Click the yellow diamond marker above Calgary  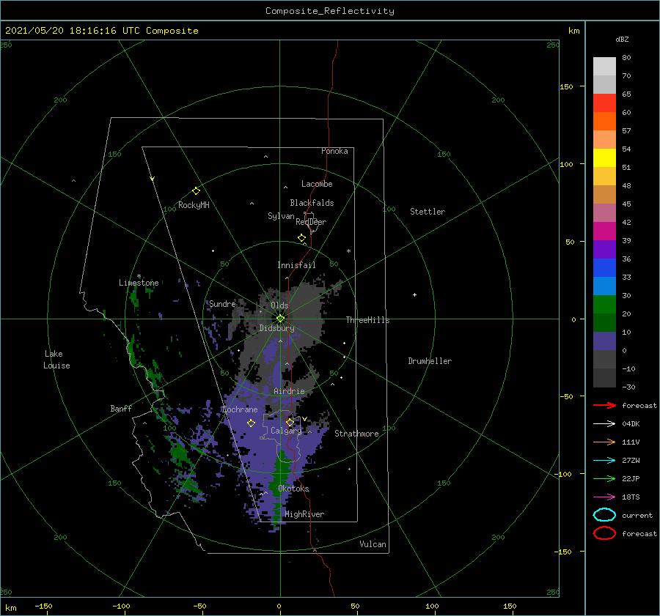coord(290,422)
